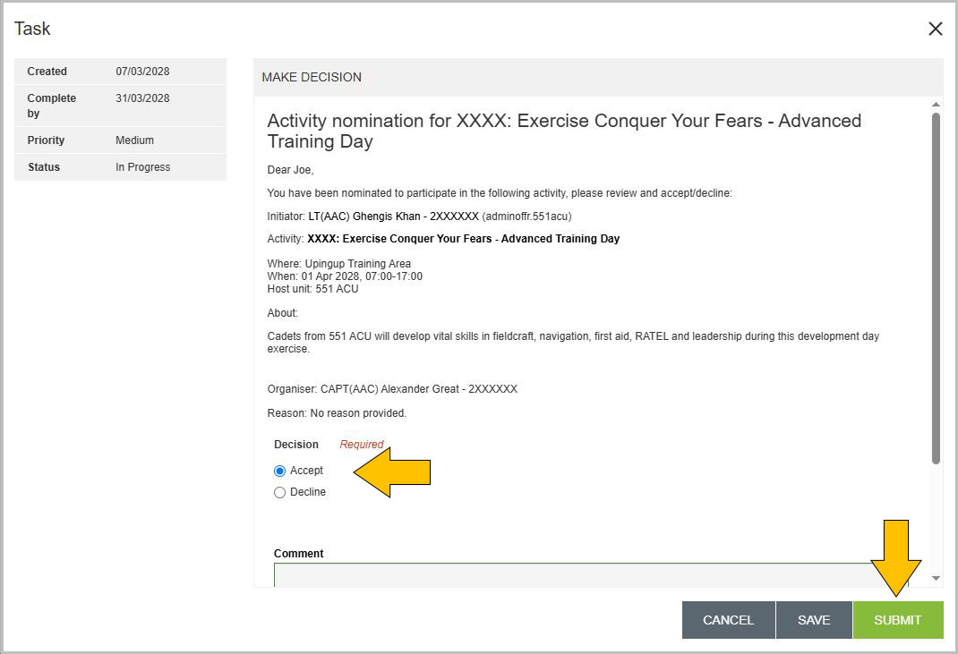The height and width of the screenshot is (654, 958).
Task: Click the Created date 07/03/2028
Action: (142, 72)
